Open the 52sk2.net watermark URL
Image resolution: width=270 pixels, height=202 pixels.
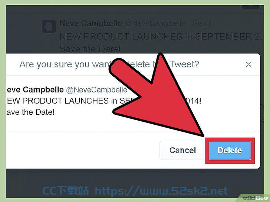[x=161, y=191]
